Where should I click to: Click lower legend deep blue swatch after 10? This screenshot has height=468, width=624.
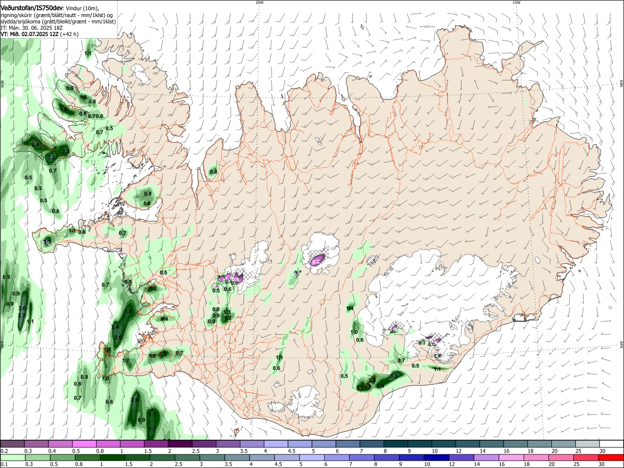tap(436, 457)
